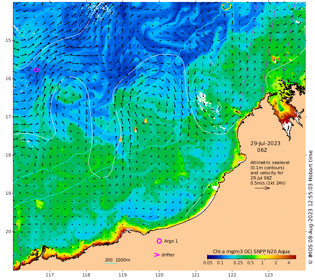This screenshot has width=315, height=280.
Task: Click the -20 latitude axis label
Action: coord(8,231)
